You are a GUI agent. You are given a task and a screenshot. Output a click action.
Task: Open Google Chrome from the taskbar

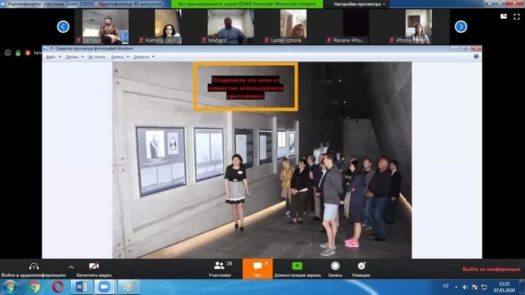34,287
